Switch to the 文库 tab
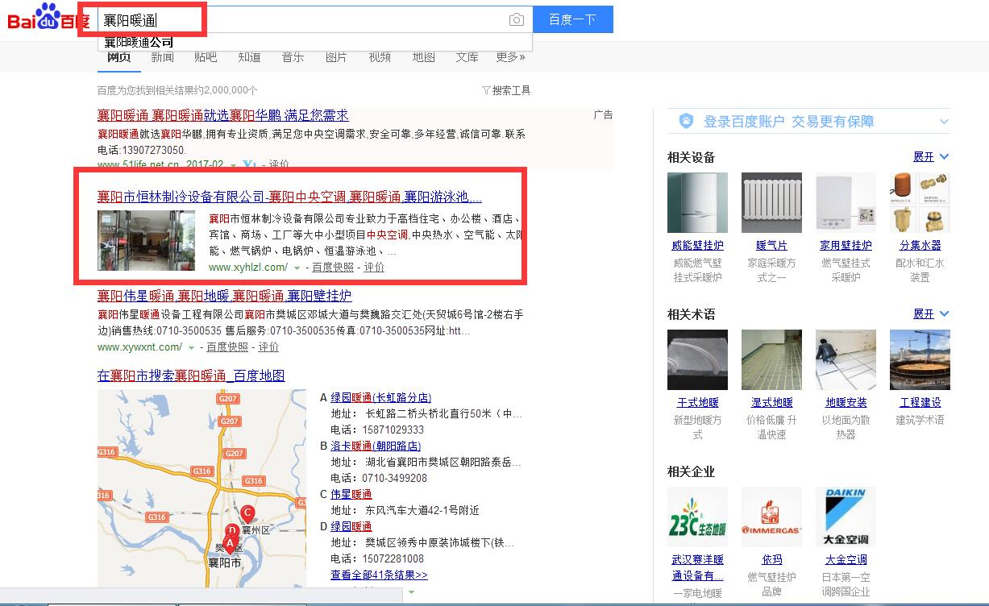 point(467,57)
